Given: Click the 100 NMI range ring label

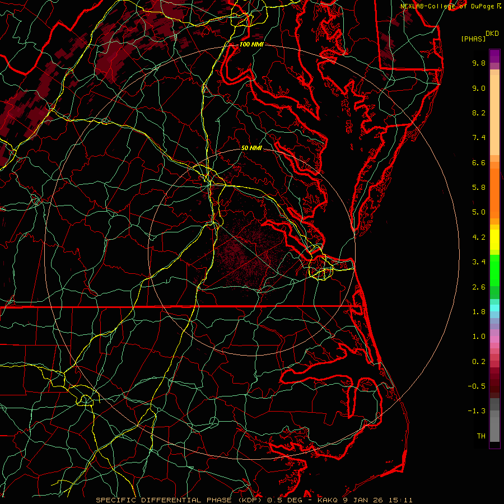Looking at the screenshot, I should (251, 44).
